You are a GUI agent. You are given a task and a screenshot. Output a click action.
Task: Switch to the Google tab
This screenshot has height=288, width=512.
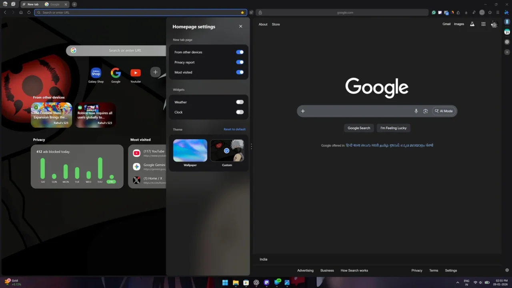click(54, 4)
